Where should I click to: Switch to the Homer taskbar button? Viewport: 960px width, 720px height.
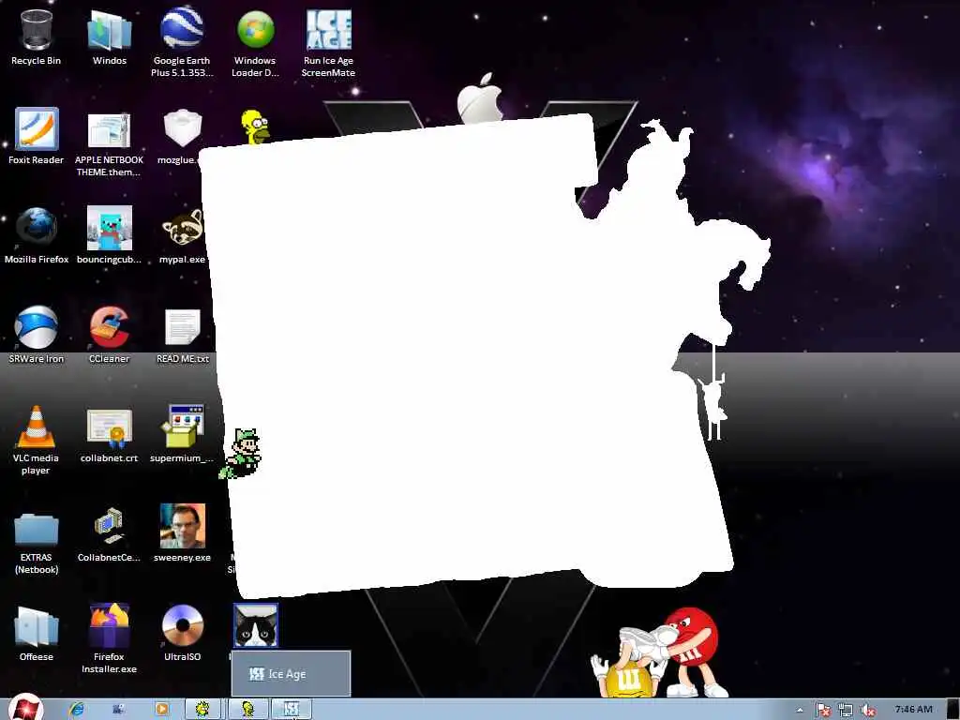[247, 709]
